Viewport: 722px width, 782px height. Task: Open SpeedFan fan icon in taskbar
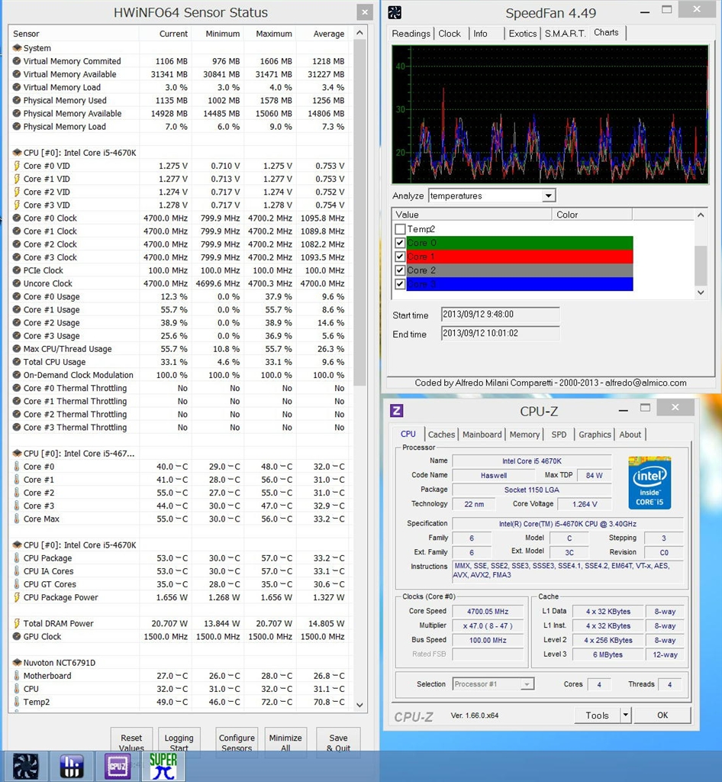click(25, 766)
